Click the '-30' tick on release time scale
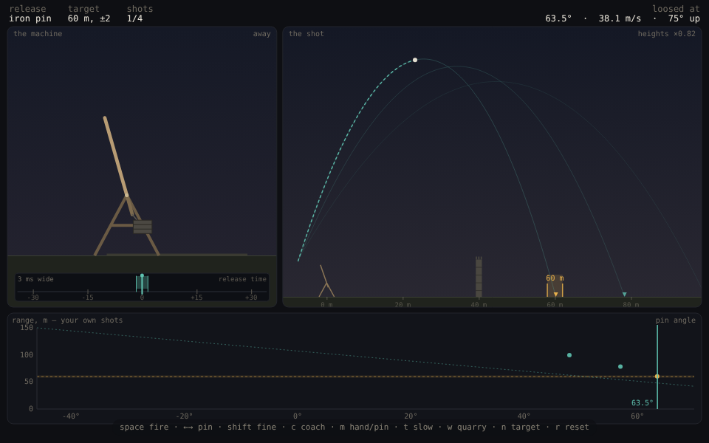709x443 pixels. pos(33,298)
